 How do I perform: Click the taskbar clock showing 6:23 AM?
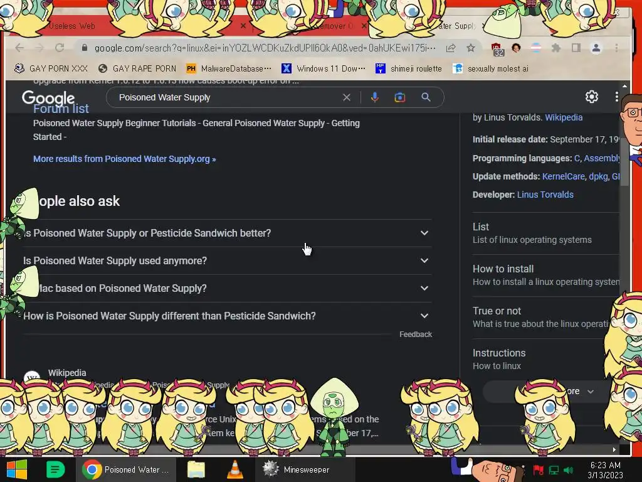[605, 469]
